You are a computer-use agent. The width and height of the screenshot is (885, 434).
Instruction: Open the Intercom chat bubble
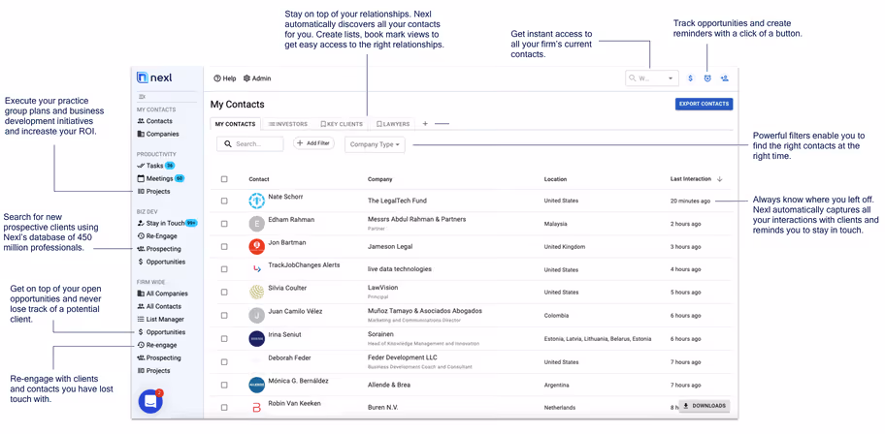[x=150, y=401]
